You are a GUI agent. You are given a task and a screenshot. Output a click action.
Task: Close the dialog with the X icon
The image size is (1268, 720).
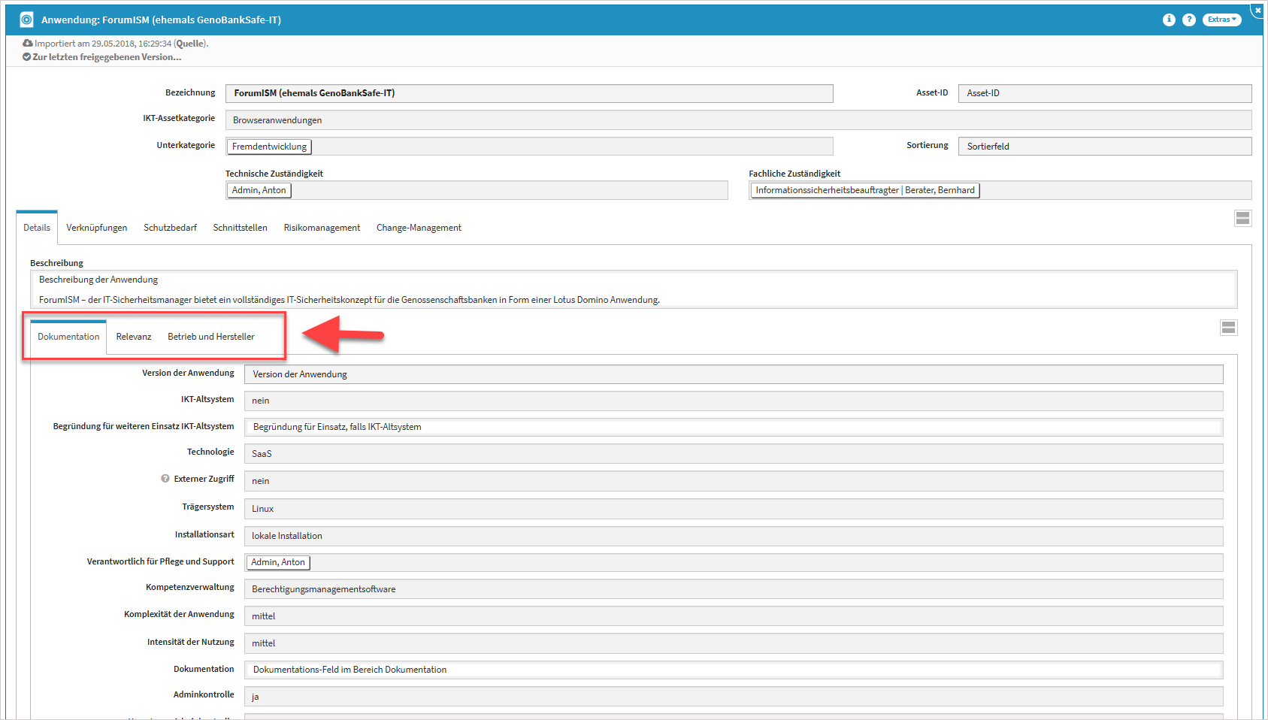(1257, 11)
